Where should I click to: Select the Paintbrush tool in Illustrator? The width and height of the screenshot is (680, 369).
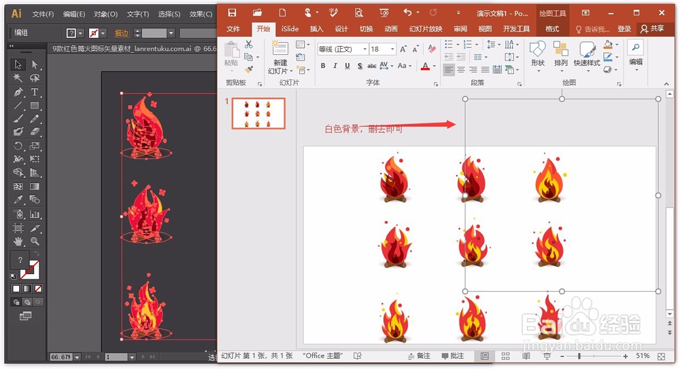click(x=18, y=119)
